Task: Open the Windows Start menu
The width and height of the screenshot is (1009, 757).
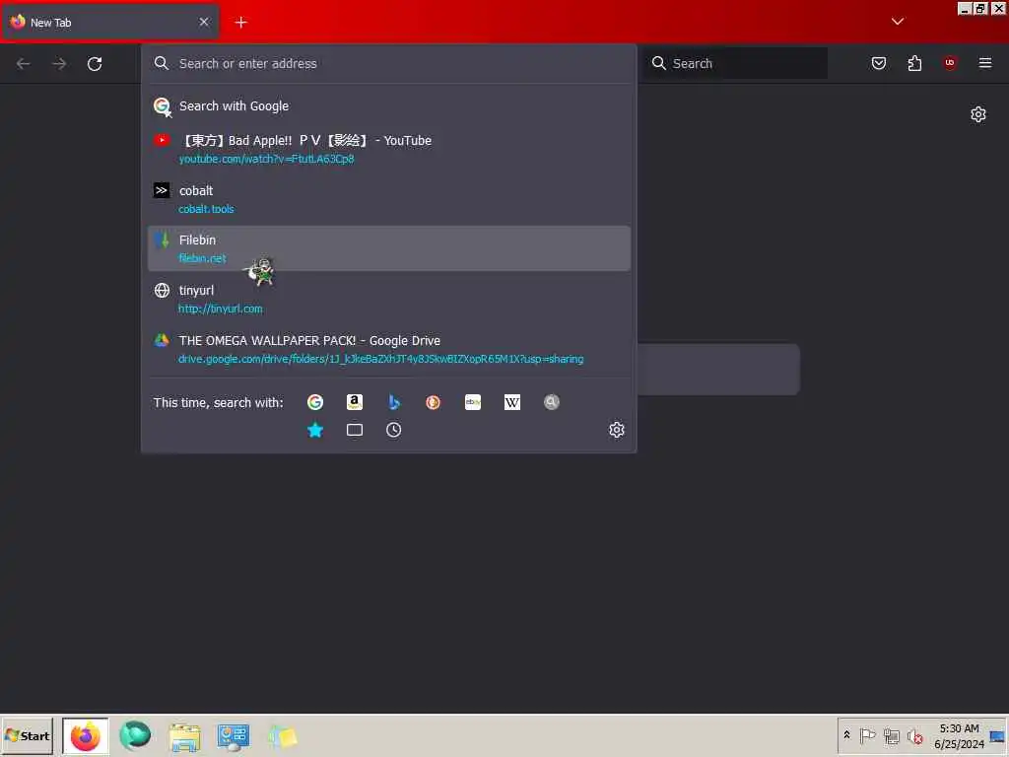Action: (27, 735)
